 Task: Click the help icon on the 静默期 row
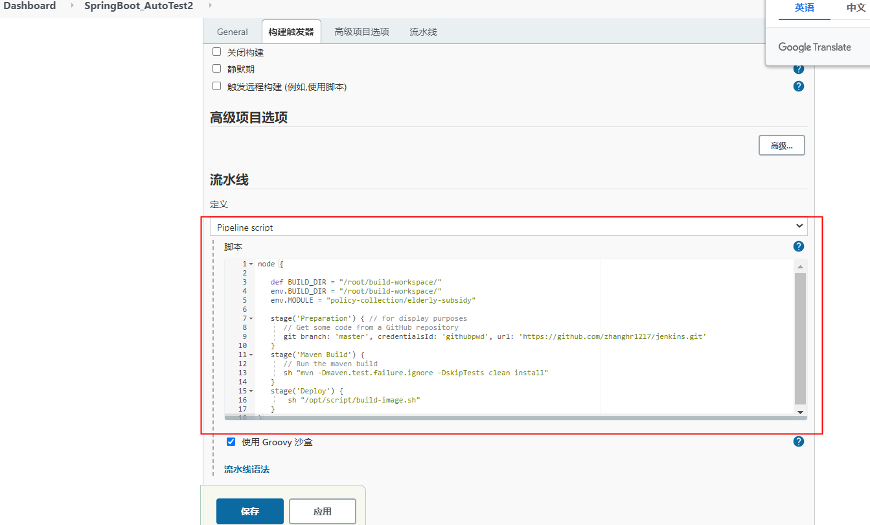pyautogui.click(x=798, y=68)
